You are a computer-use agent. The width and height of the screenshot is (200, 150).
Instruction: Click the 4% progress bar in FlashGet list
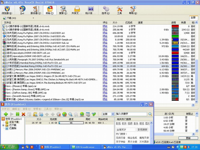point(71,123)
